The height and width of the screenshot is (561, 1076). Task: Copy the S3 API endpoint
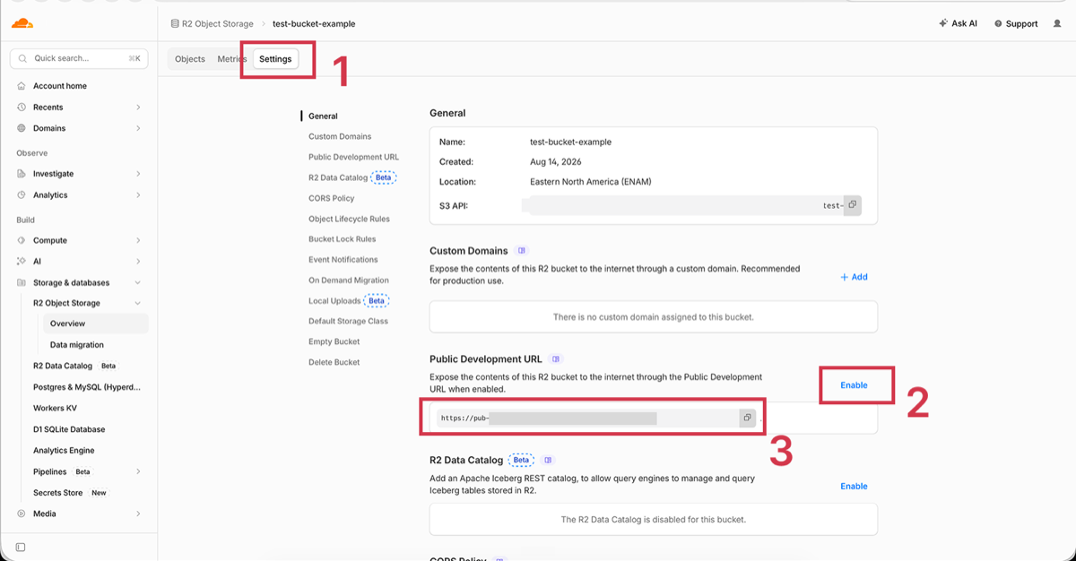(852, 205)
